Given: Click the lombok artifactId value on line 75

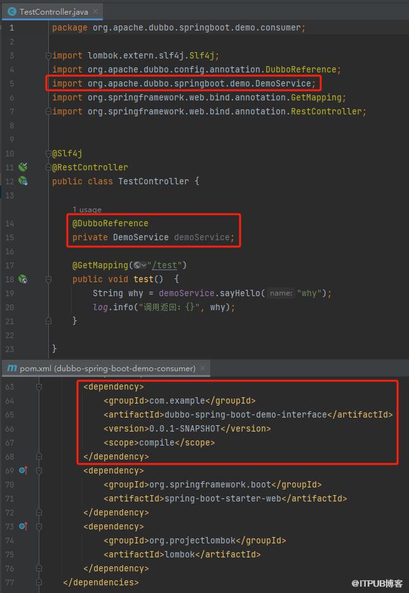Looking at the screenshot, I should [180, 554].
